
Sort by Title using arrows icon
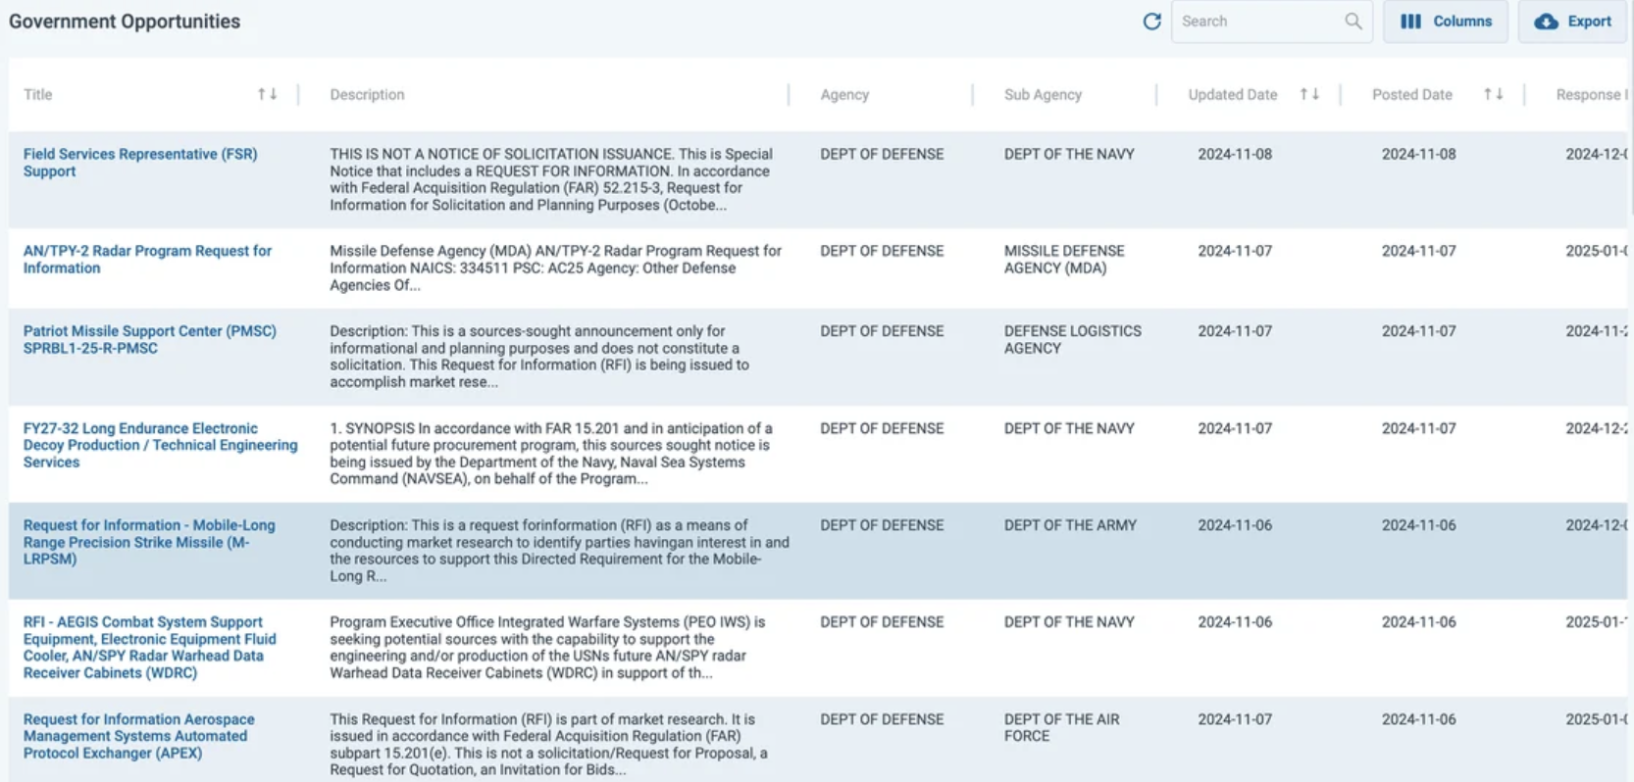click(267, 94)
